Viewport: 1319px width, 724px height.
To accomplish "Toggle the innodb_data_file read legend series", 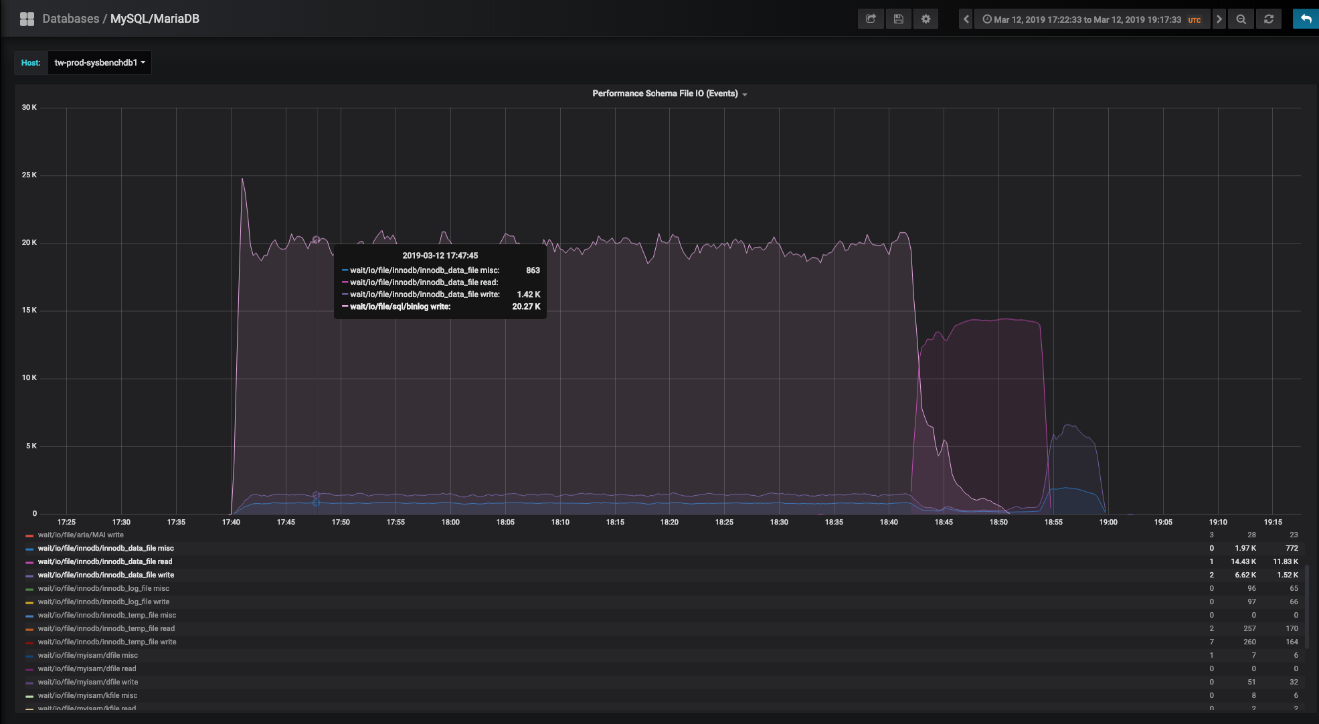I will (x=105, y=561).
